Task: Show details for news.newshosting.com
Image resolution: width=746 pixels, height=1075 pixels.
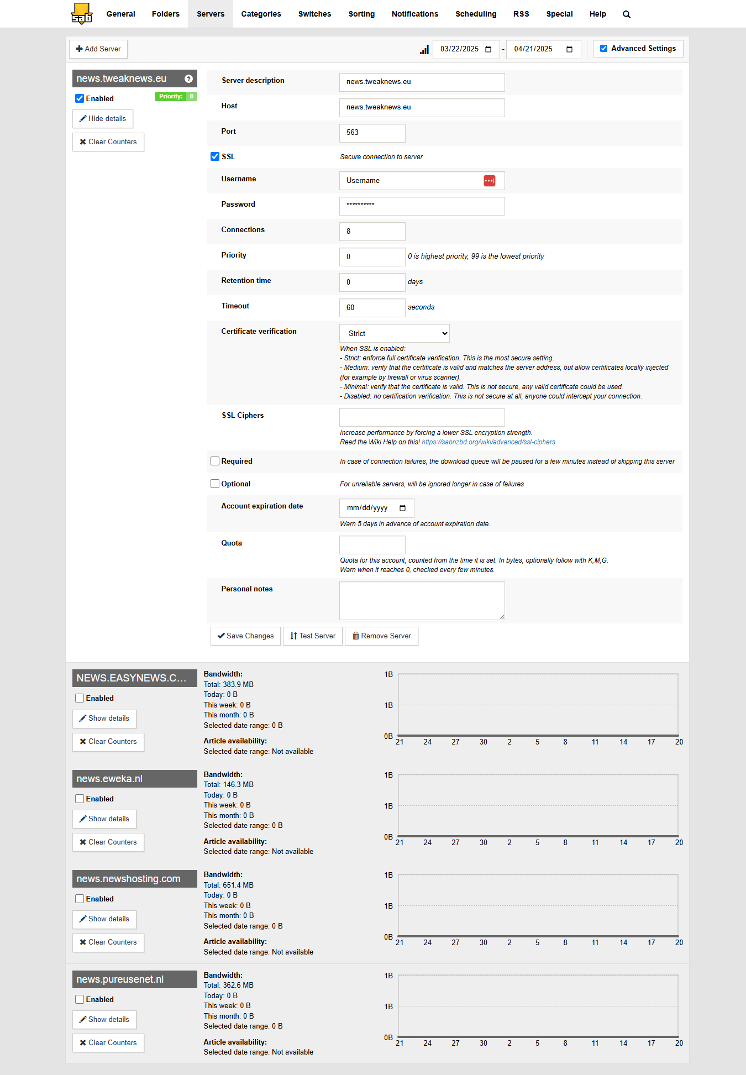Action: [104, 919]
